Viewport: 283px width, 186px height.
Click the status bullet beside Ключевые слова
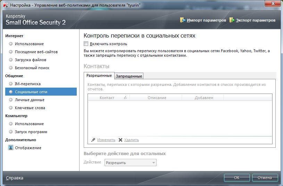[11, 108]
